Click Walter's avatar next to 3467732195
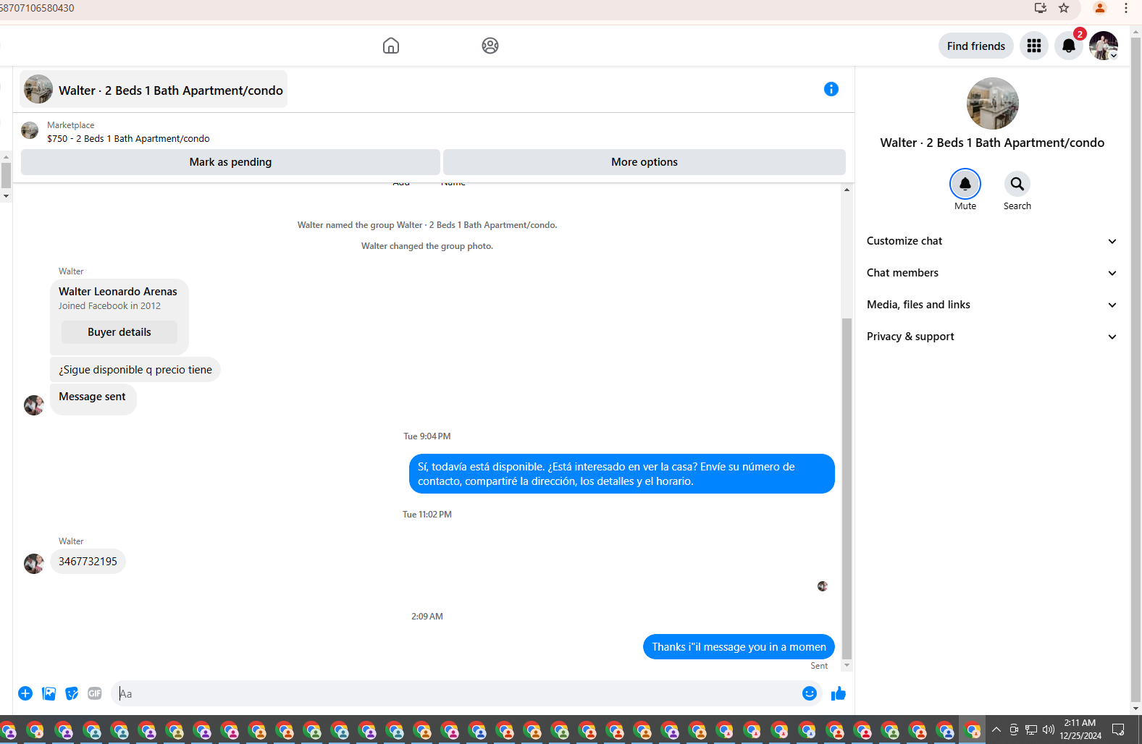This screenshot has width=1142, height=744. pos(34,563)
